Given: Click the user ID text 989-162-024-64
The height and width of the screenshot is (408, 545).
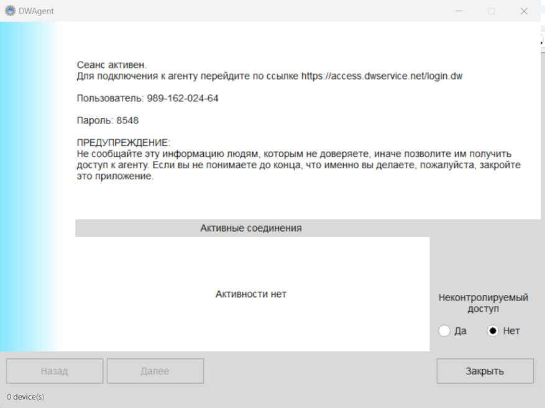Looking at the screenshot, I should (183, 98).
